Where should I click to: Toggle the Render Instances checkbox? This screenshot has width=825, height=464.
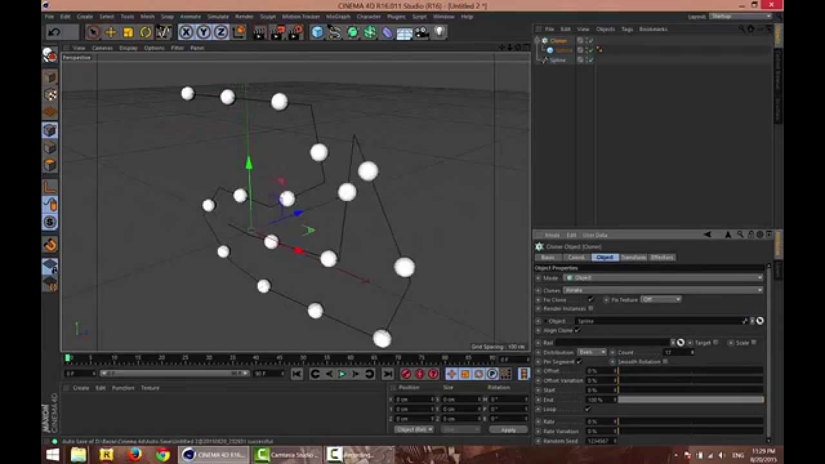click(x=591, y=309)
